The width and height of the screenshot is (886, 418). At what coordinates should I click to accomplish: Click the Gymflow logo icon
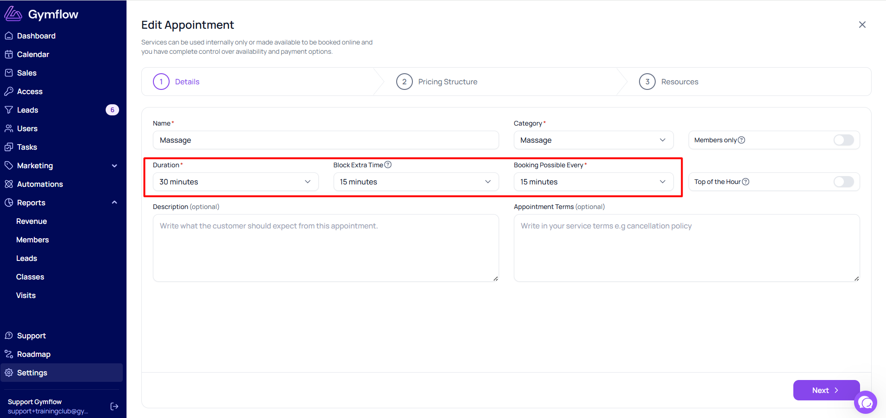[13, 14]
